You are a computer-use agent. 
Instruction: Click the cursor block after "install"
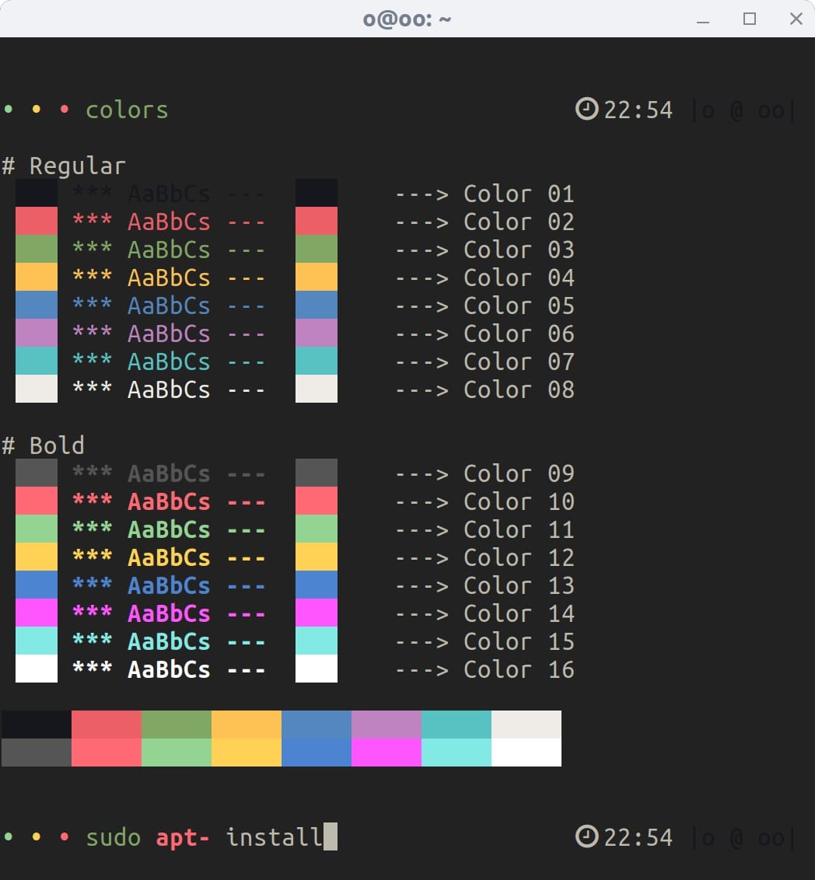click(331, 836)
